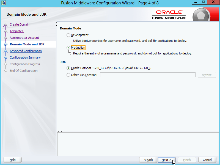Click the Other JDK Location text field
This screenshot has height=165, width=220.
pos(148,75)
